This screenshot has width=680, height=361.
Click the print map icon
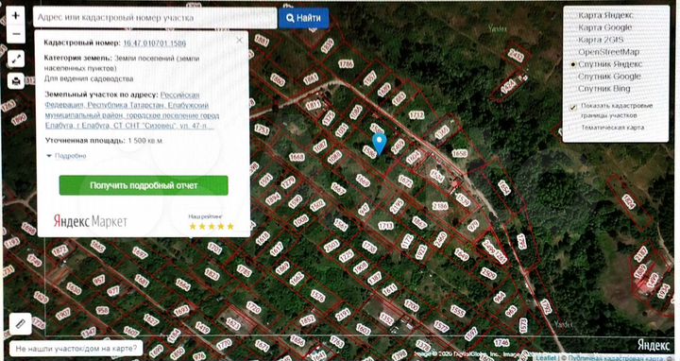(16, 80)
